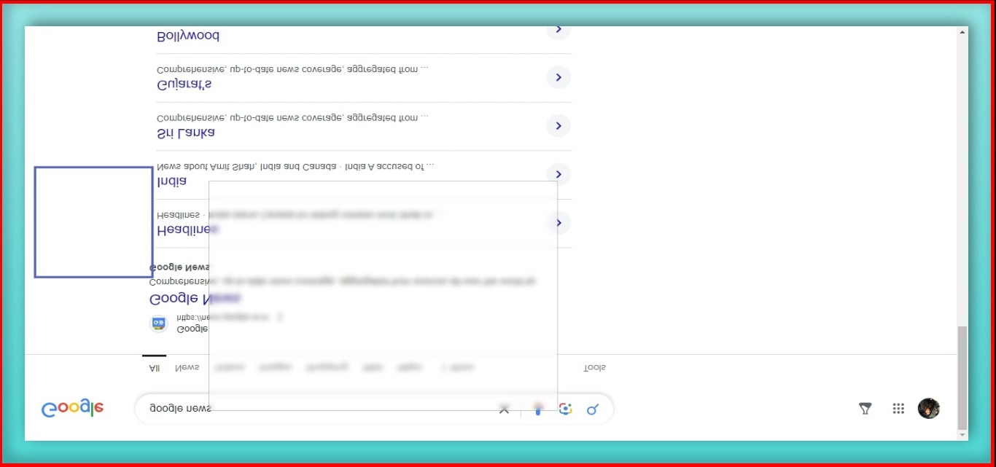Click the scrollbar arrow at the bottom
The width and height of the screenshot is (996, 467).
[962, 435]
